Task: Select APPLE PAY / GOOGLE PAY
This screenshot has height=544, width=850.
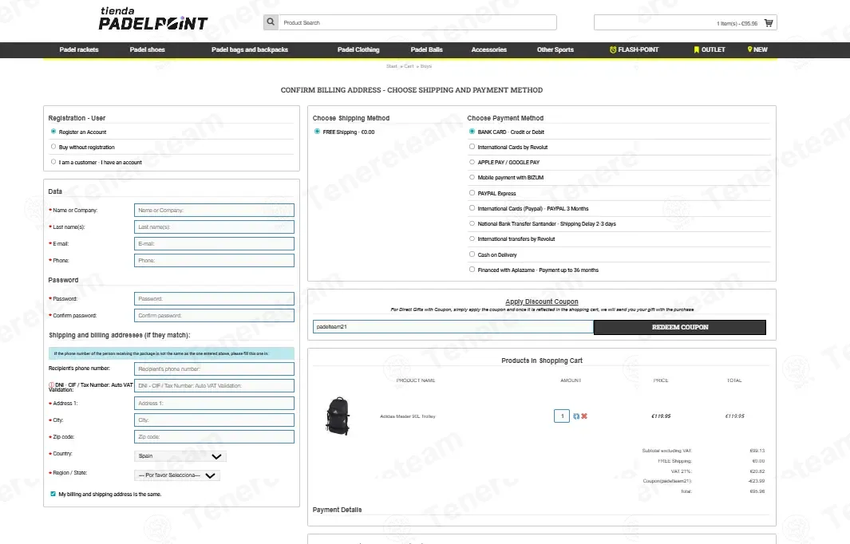Action: pos(472,162)
